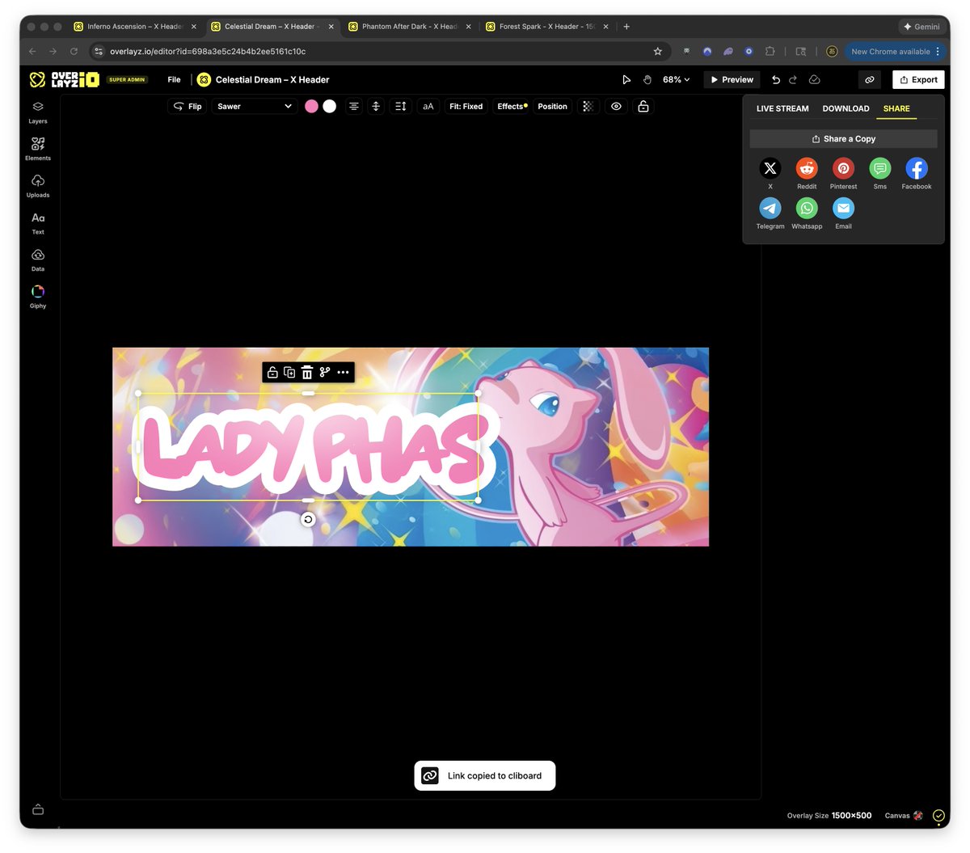Bookmark the page with star icon
This screenshot has width=970, height=853.
[658, 52]
